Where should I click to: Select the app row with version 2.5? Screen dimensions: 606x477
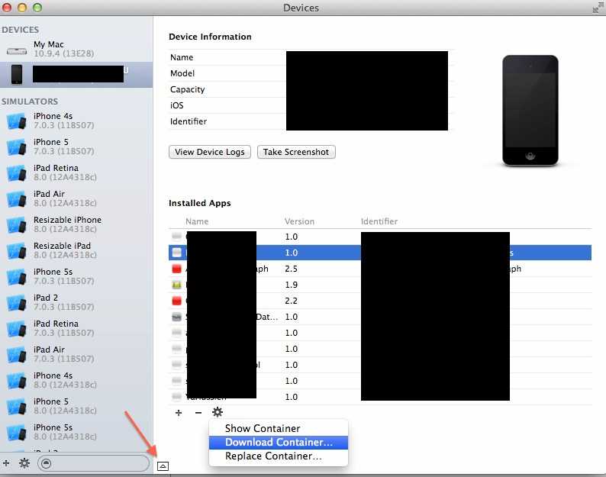(380, 269)
